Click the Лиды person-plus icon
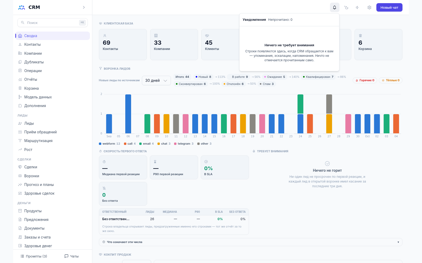 click(20, 123)
